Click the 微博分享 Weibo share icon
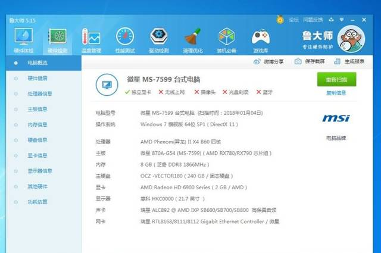Image resolution: width=381 pixels, height=253 pixels. click(x=257, y=61)
